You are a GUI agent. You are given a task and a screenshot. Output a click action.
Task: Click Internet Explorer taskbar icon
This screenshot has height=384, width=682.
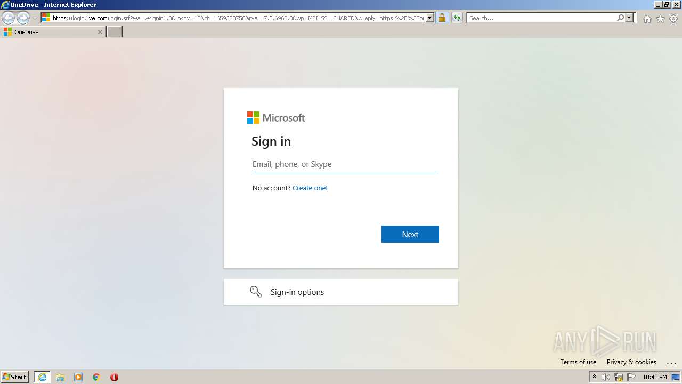tap(42, 377)
